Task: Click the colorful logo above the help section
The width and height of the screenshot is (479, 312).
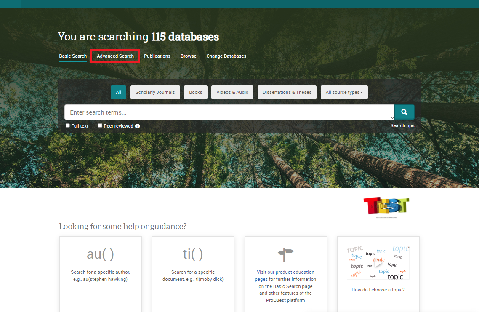Action: 386,205
